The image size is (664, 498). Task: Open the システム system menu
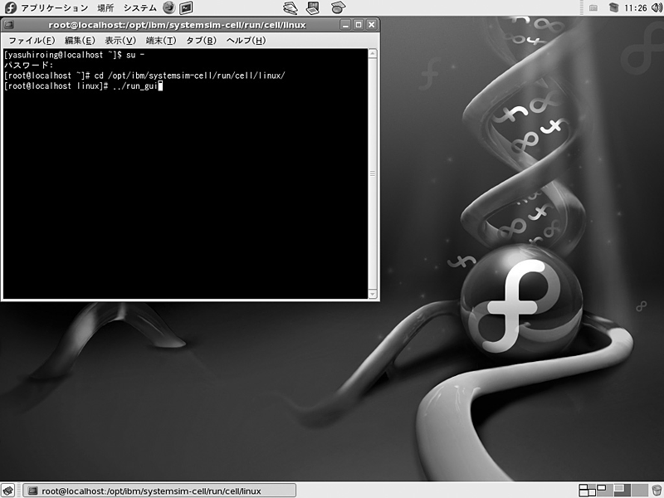click(x=139, y=7)
